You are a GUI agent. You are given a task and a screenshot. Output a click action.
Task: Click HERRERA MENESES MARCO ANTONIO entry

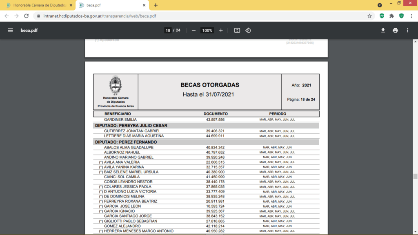coord(139,231)
